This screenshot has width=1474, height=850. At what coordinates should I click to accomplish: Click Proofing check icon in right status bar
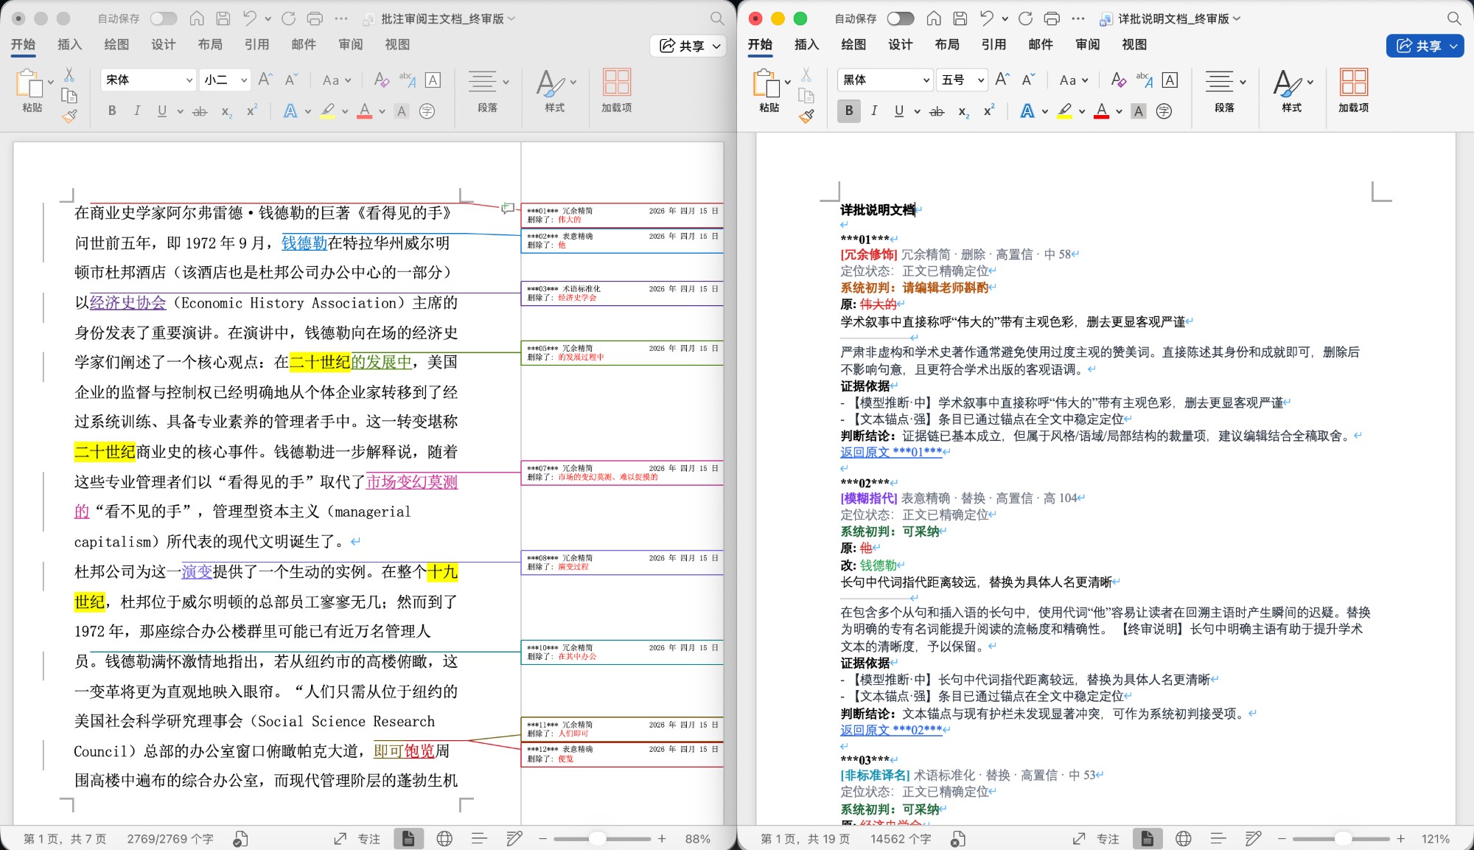pos(957,838)
